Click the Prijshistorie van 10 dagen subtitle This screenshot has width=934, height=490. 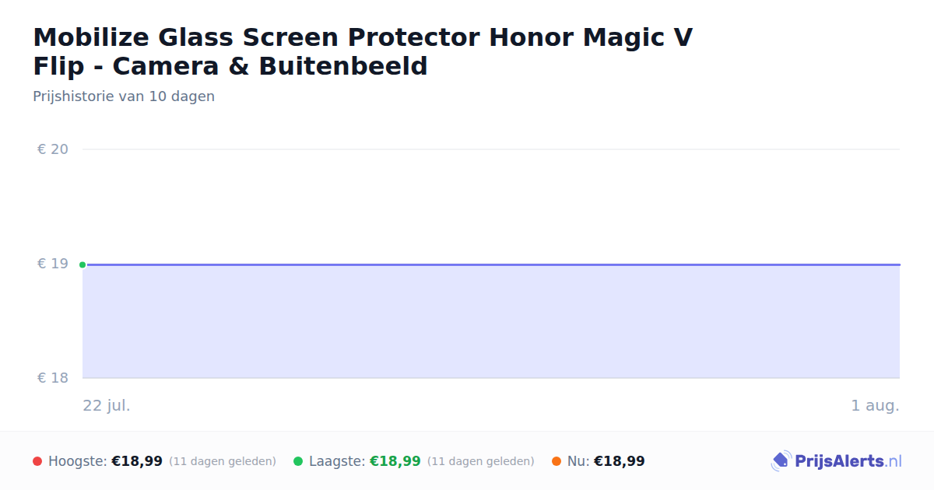coord(124,96)
